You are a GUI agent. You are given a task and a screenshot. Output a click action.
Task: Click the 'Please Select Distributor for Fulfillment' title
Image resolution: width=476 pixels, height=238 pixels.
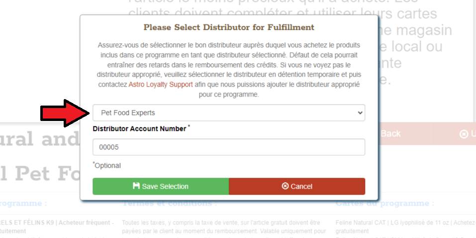pyautogui.click(x=229, y=27)
